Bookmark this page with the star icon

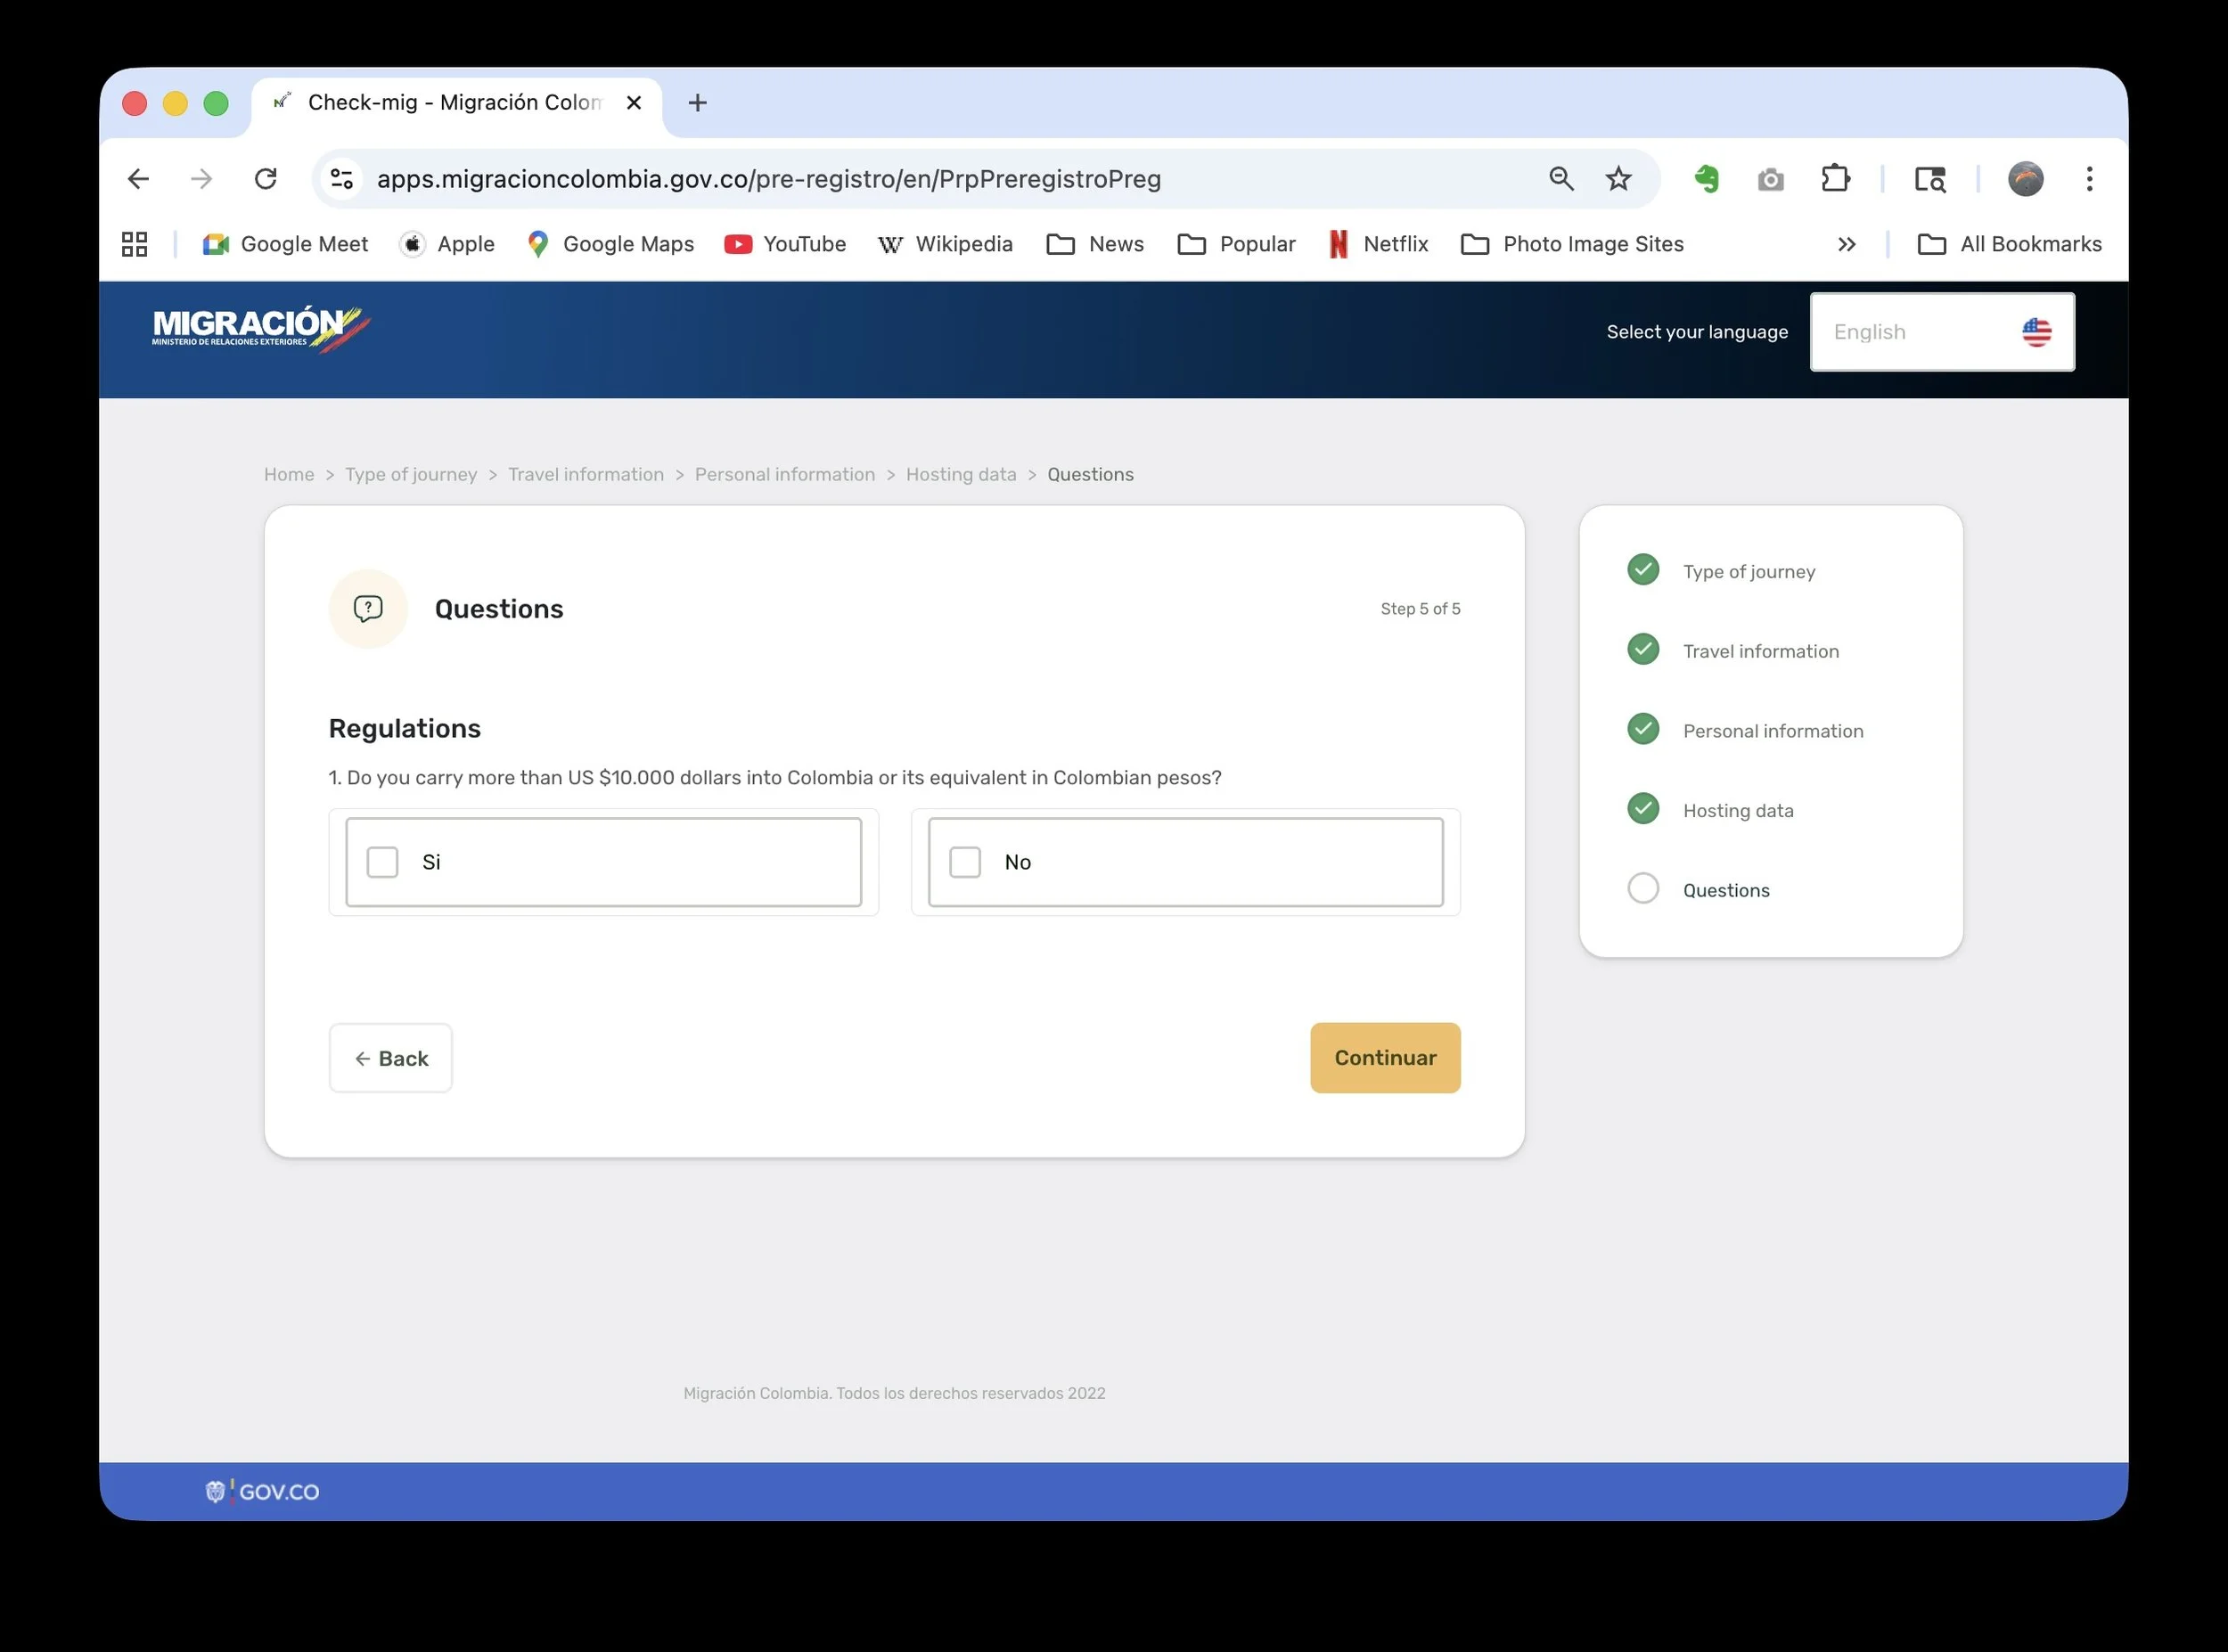tap(1618, 179)
